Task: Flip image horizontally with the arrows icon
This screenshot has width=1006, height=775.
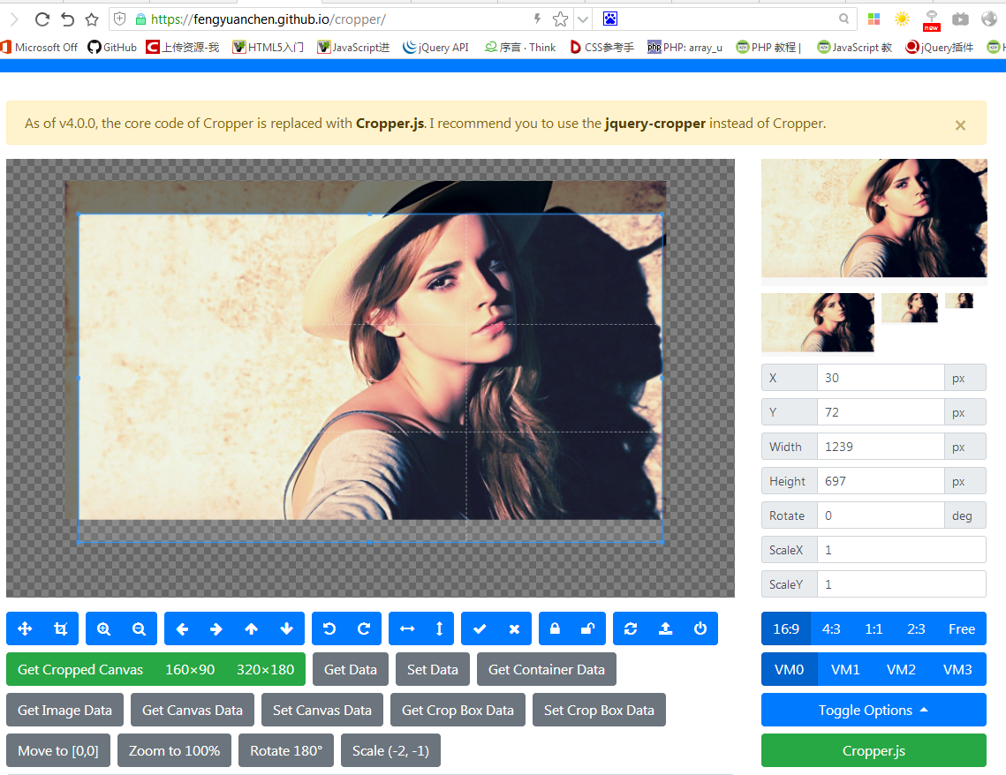Action: pyautogui.click(x=406, y=628)
